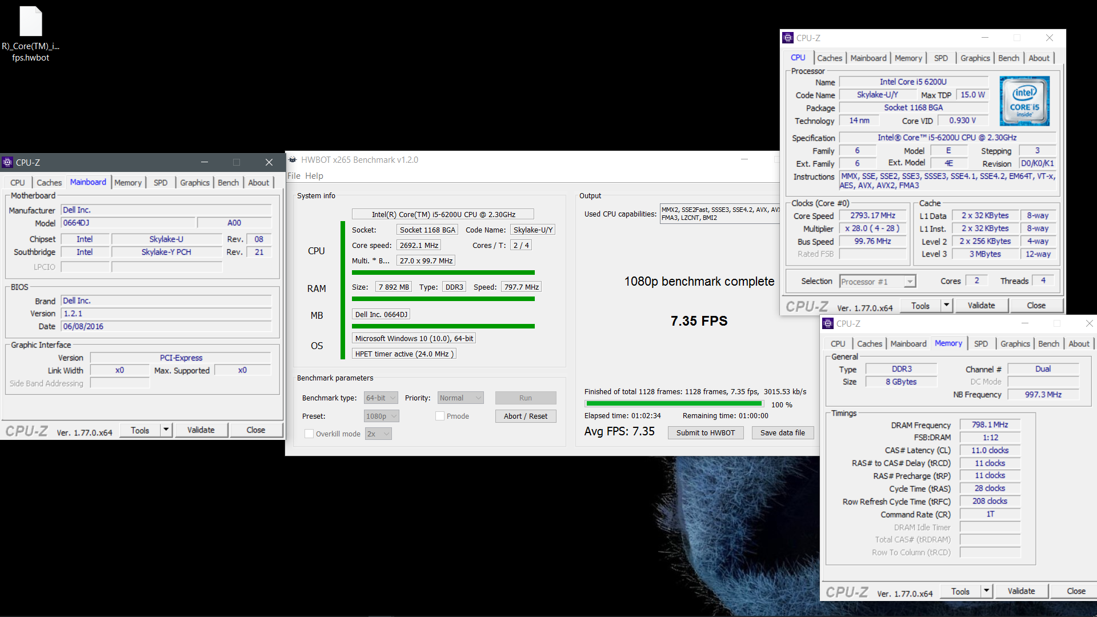Click the greyed Run benchmark button
Viewport: 1097px width, 617px height.
(x=526, y=398)
